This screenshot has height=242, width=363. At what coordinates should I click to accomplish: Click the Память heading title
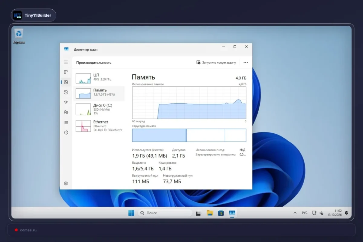(x=143, y=77)
